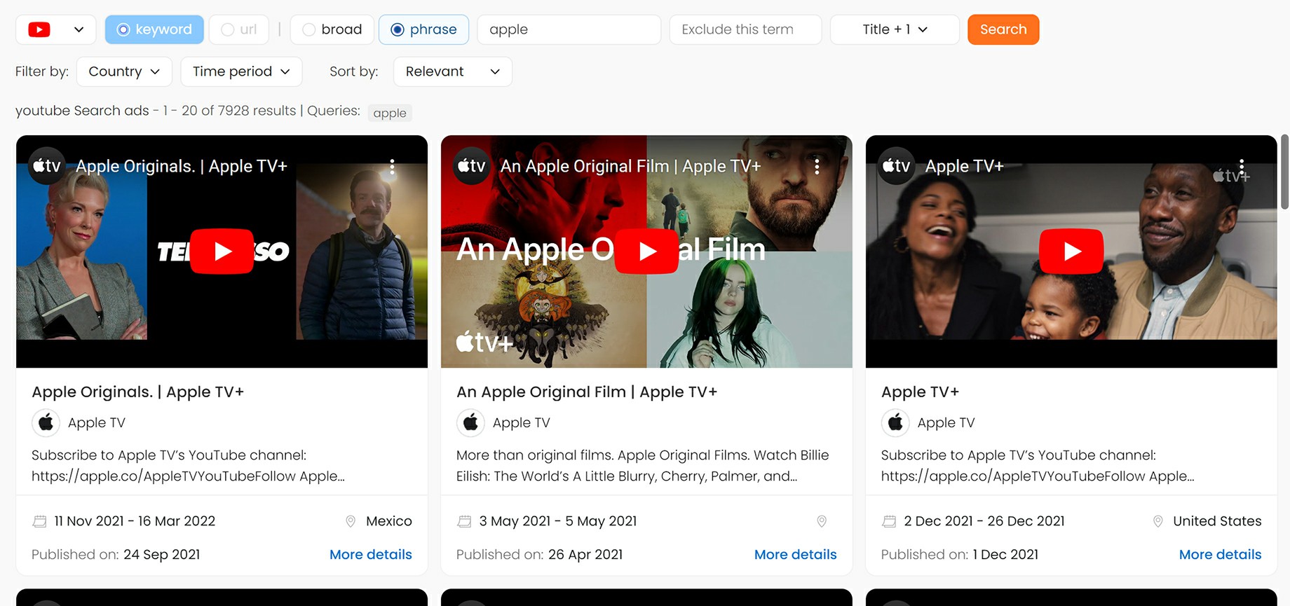Screen dimensions: 1290x606
Task: Click Published on: 24 Sep 2021 text
Action: click(116, 554)
